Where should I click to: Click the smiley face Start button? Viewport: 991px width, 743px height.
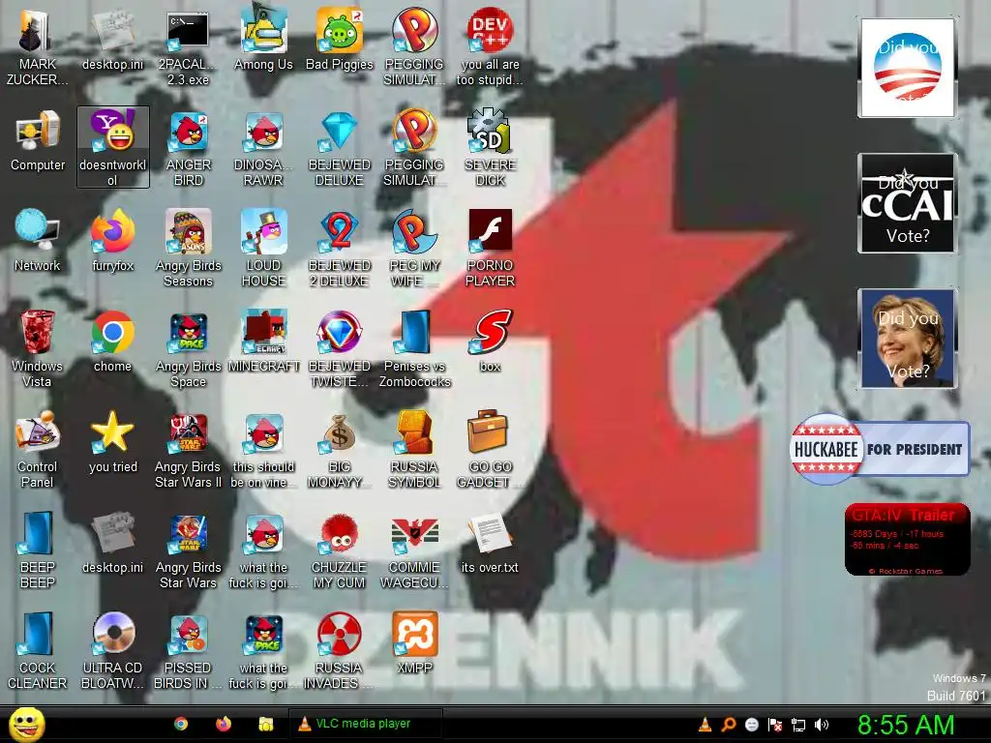(27, 724)
